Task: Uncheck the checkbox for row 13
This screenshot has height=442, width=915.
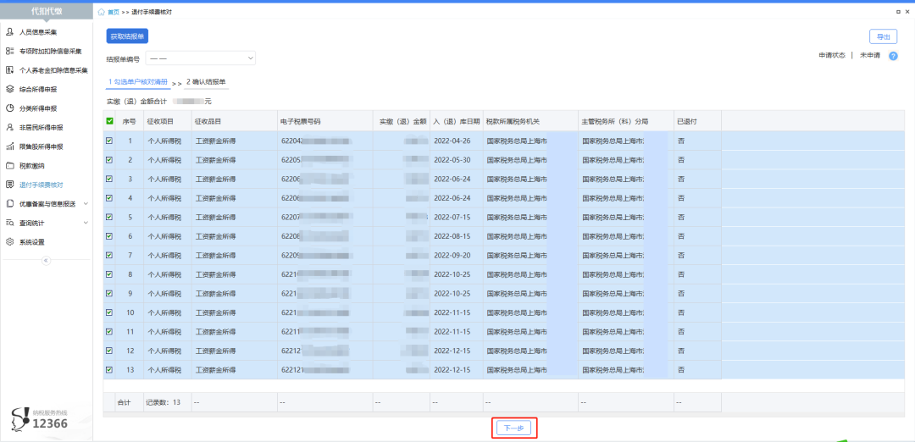Action: click(109, 370)
